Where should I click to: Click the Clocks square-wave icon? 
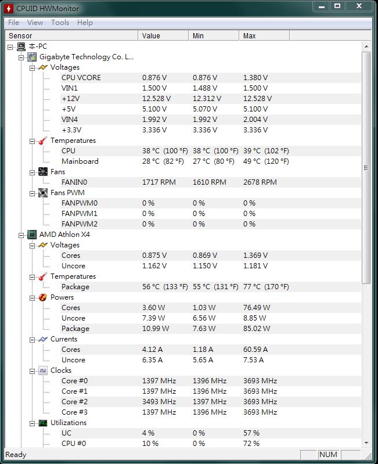[43, 371]
